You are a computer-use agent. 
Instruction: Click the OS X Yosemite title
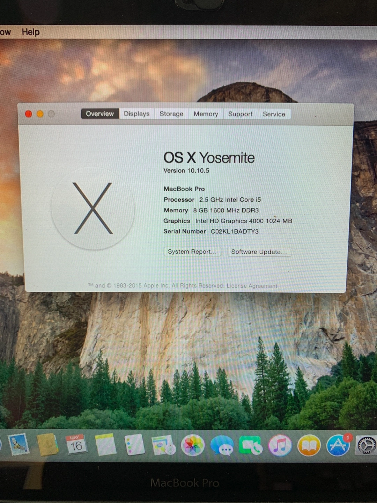[209, 158]
